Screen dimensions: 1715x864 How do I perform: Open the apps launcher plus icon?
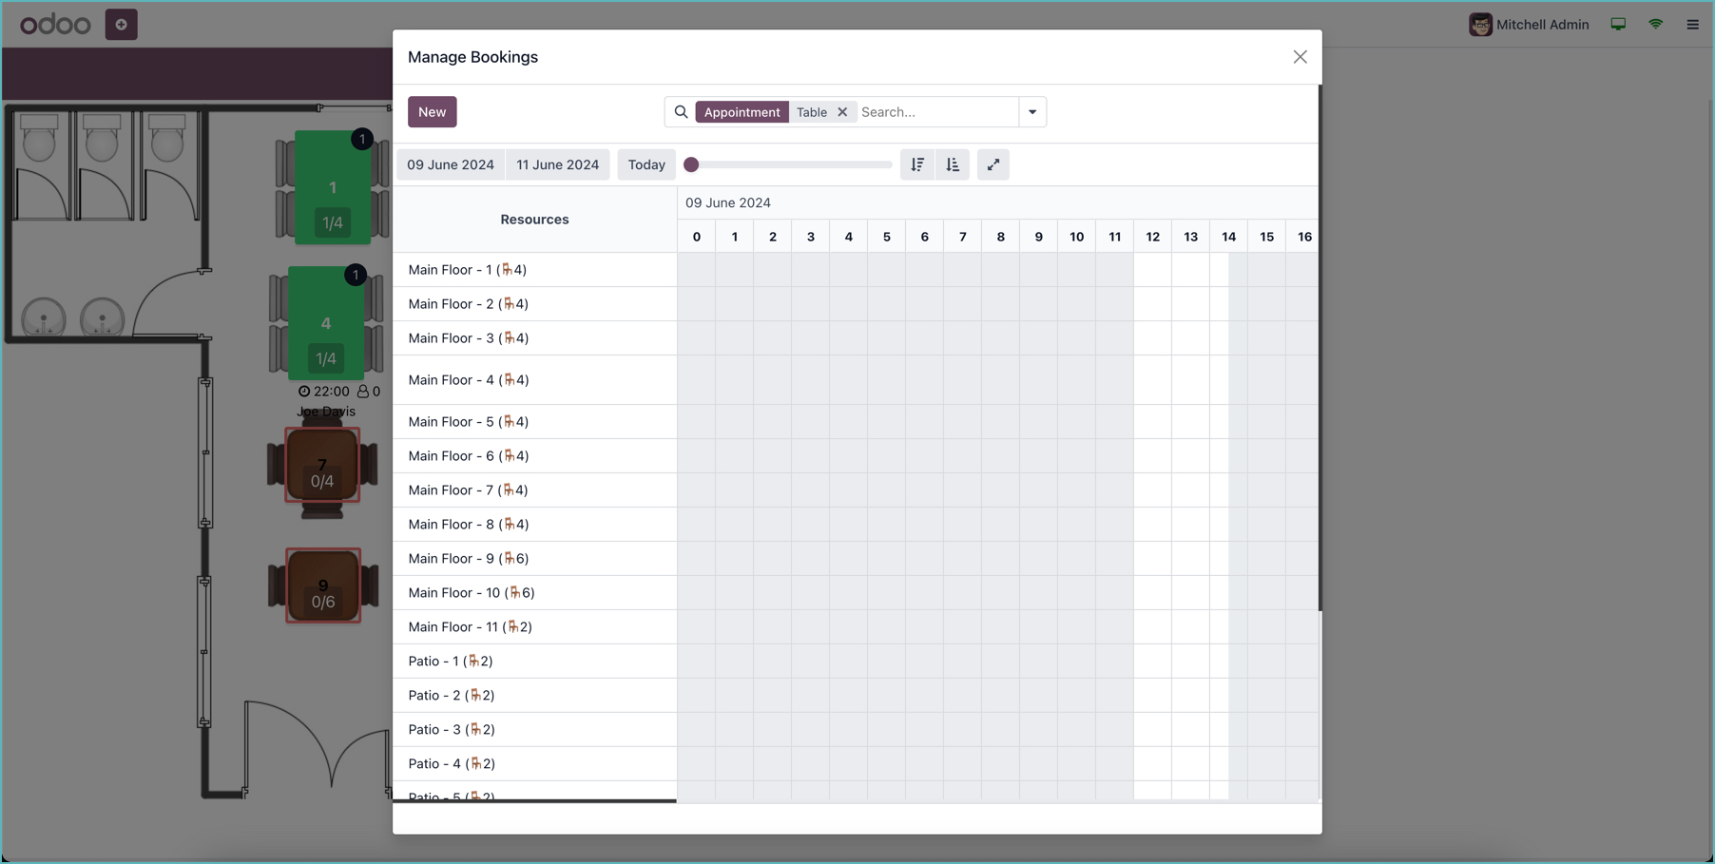click(121, 24)
